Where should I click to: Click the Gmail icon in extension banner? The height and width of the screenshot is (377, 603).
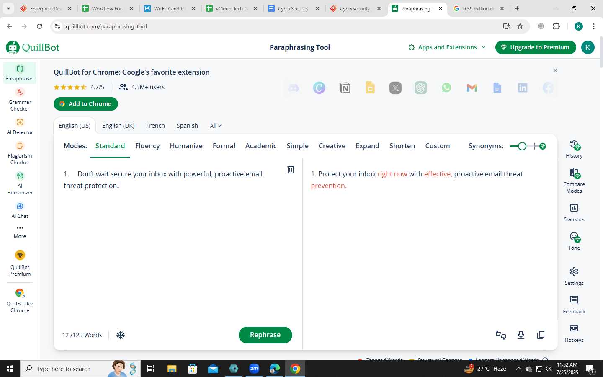click(x=472, y=88)
